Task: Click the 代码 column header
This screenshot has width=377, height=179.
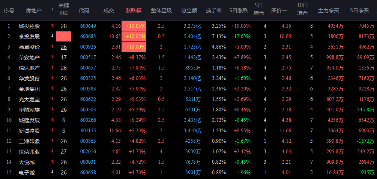Action: pyautogui.click(x=84, y=10)
